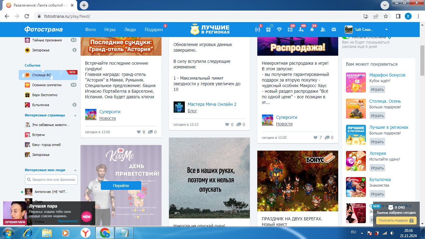The width and height of the screenshot is (425, 239).
Task: Open the Игры menu
Action: 110,30
